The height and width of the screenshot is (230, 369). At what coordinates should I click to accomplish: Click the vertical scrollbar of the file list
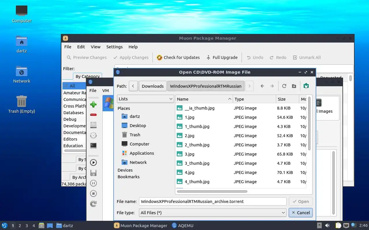(309, 124)
